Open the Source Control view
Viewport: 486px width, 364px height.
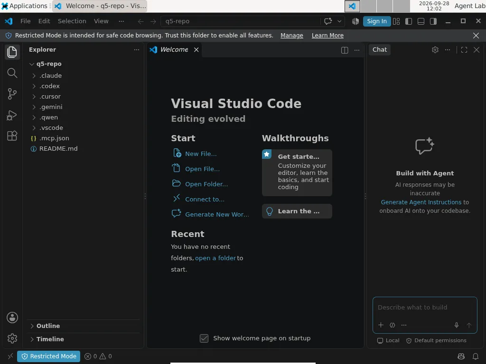(12, 94)
